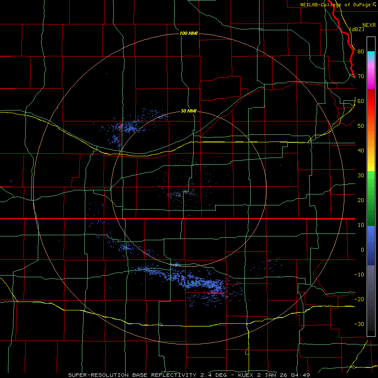Pick the red band of the color bar
The width and height of the screenshot is (378, 378).
(x=371, y=106)
